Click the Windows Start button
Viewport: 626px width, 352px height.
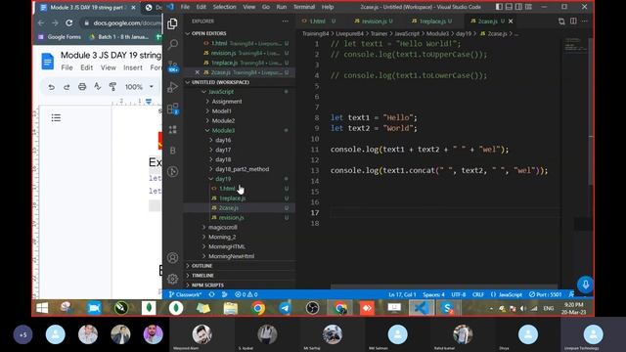42,308
